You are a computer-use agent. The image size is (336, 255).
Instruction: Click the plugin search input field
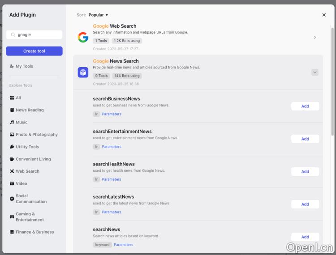(x=38, y=34)
